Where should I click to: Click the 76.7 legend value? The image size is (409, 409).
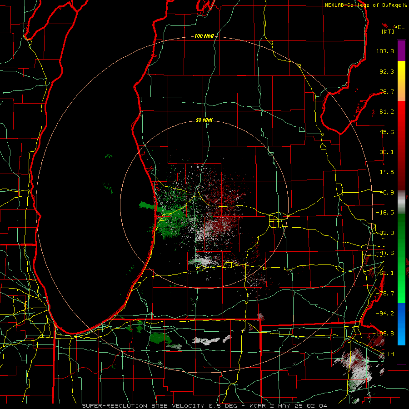click(387, 91)
